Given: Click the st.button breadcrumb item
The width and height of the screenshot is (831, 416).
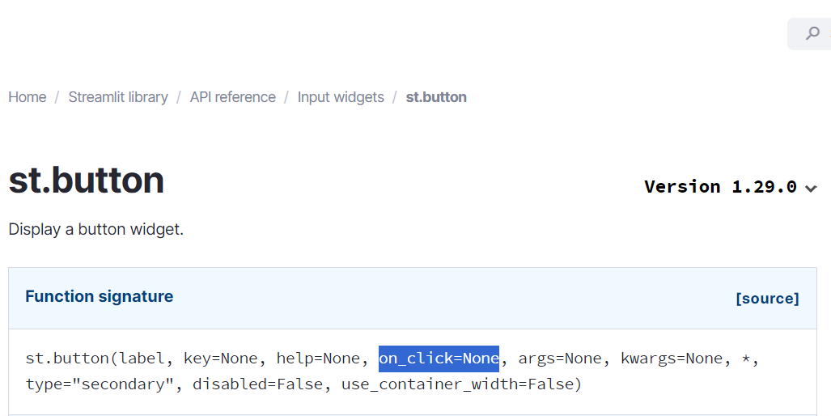Looking at the screenshot, I should tap(436, 97).
